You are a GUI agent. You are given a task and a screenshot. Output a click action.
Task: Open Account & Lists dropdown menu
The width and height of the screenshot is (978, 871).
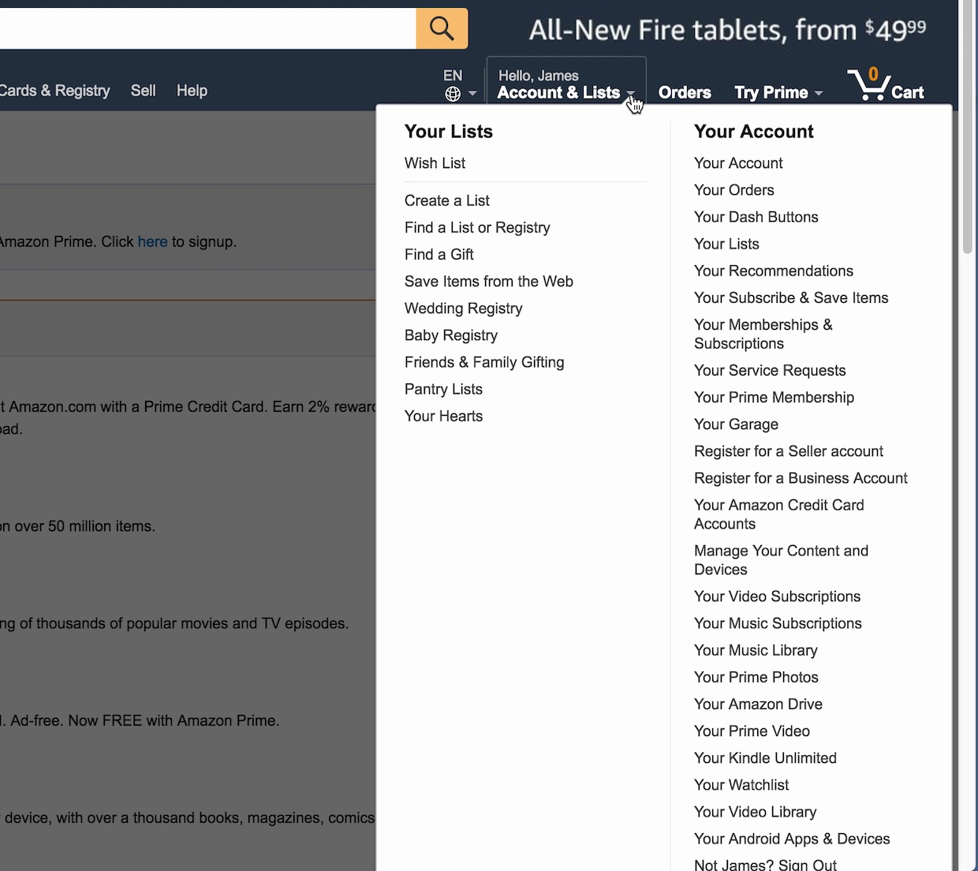click(565, 84)
